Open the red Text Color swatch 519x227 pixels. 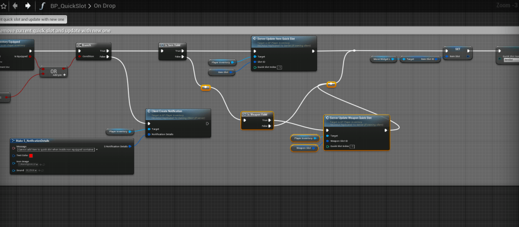pyautogui.click(x=31, y=156)
